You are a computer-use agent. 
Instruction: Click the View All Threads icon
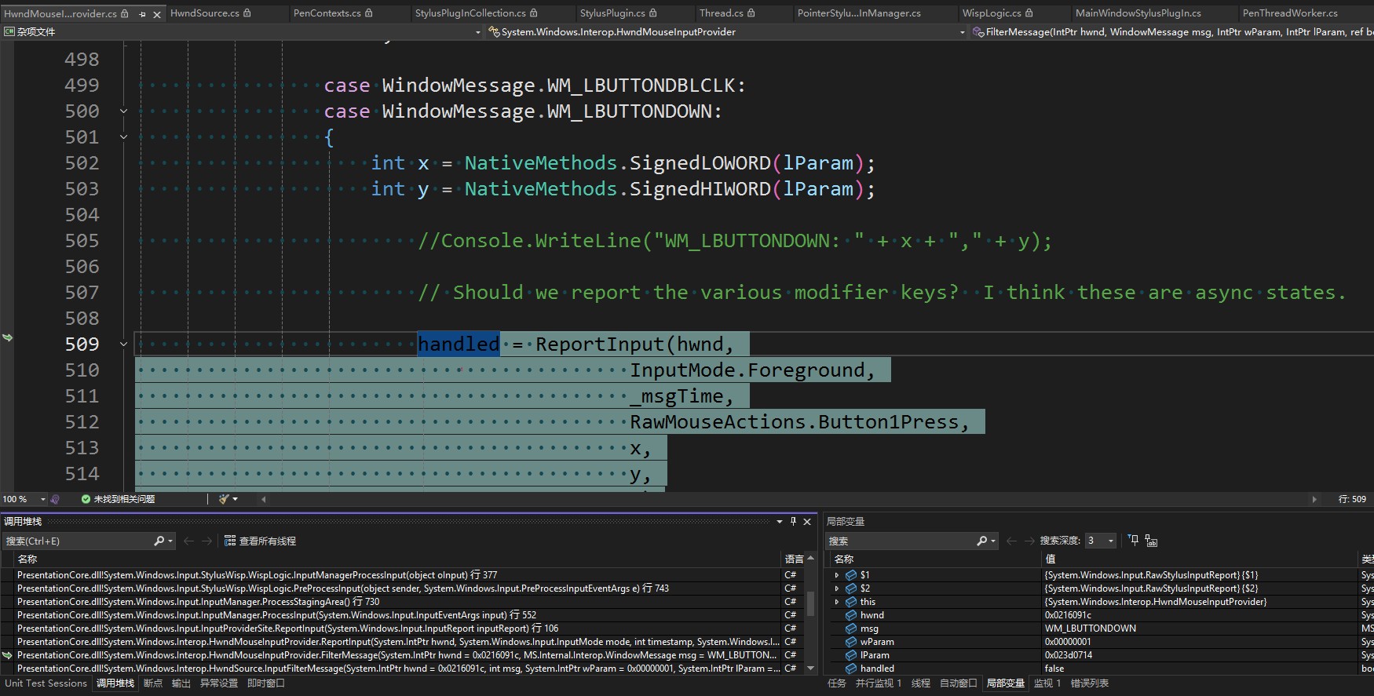[x=230, y=541]
